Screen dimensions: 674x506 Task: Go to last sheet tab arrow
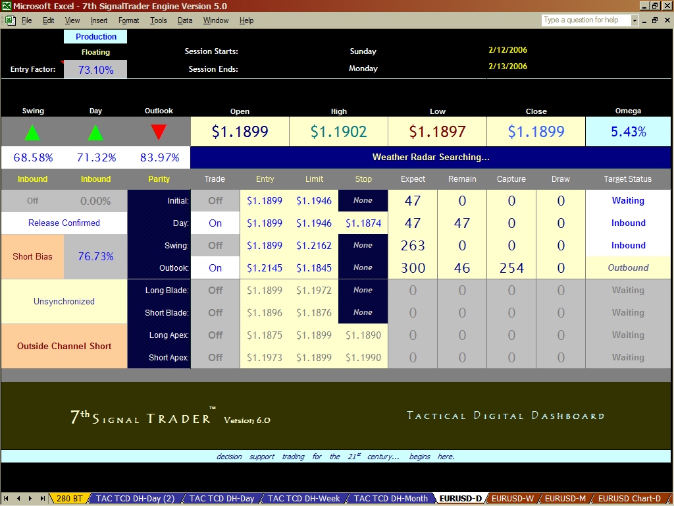[x=42, y=498]
